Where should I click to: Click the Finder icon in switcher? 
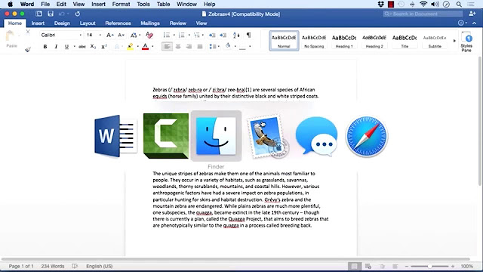[x=216, y=136]
